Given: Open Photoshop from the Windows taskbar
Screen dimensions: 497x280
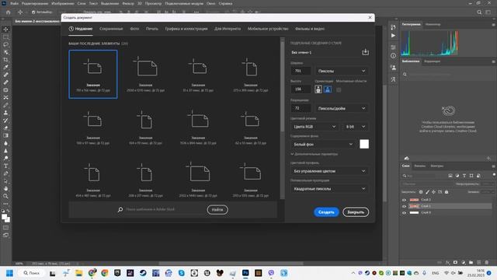Looking at the screenshot, I should click(x=245, y=273).
